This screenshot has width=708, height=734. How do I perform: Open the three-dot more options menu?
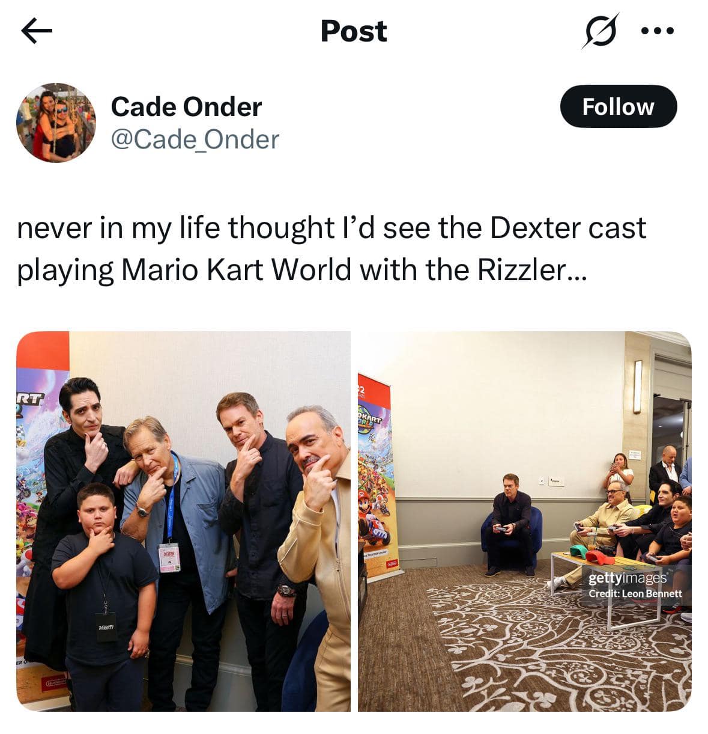[x=658, y=31]
